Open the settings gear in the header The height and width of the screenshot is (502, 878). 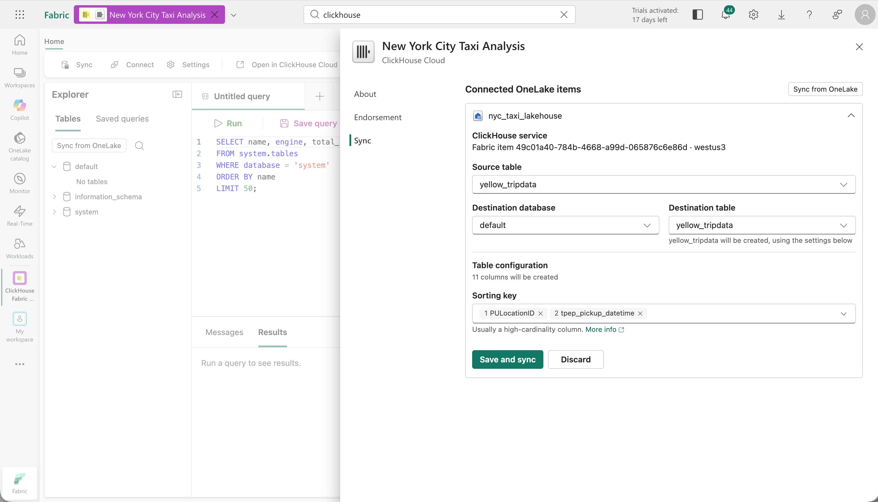point(754,15)
